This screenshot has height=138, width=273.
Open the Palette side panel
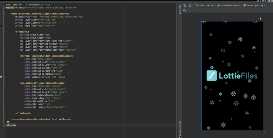[180, 10]
